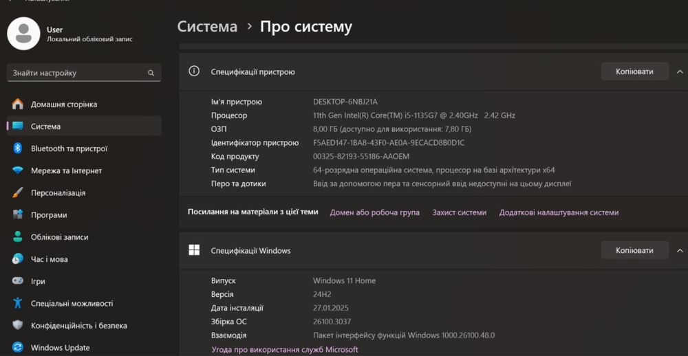Click the Система monitor icon
688x356 pixels.
(18, 126)
